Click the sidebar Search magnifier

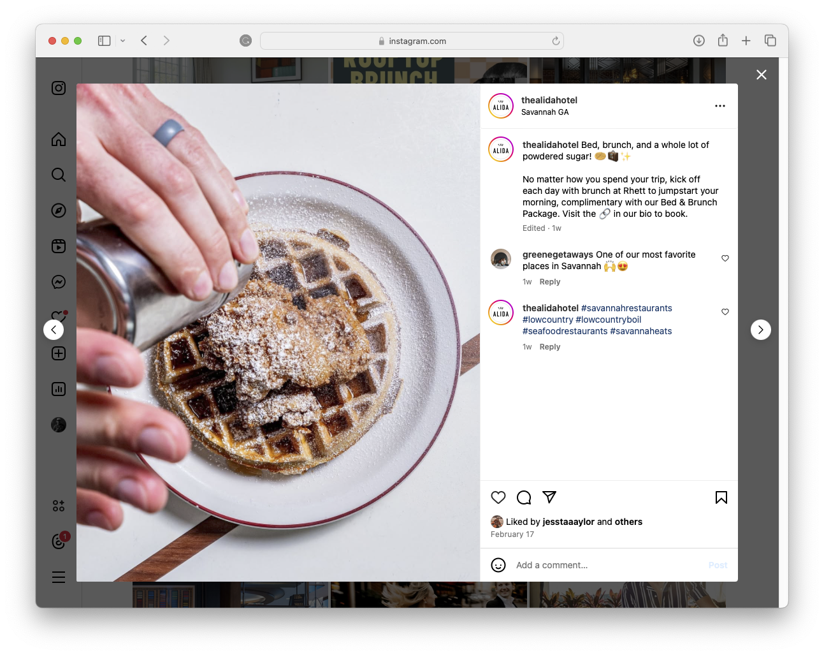click(x=59, y=175)
